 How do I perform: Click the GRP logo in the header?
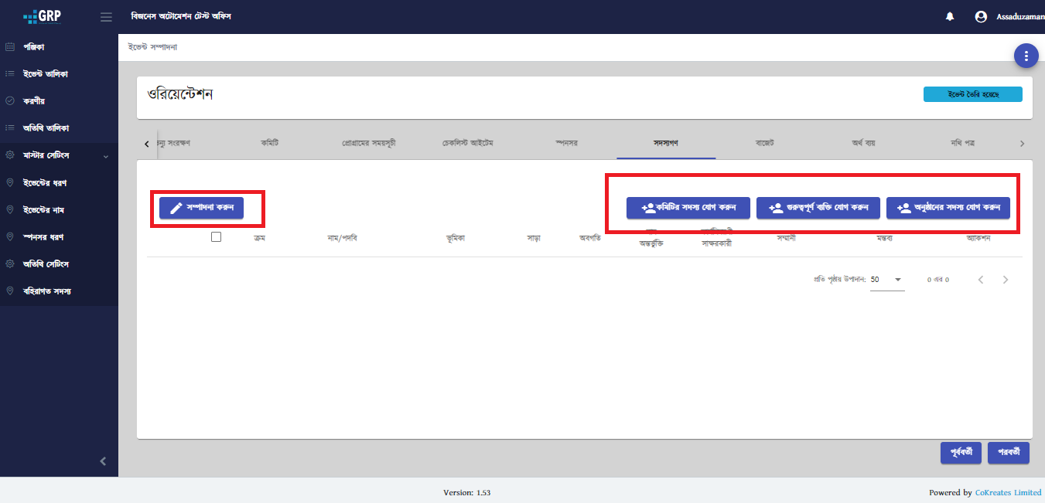(42, 16)
